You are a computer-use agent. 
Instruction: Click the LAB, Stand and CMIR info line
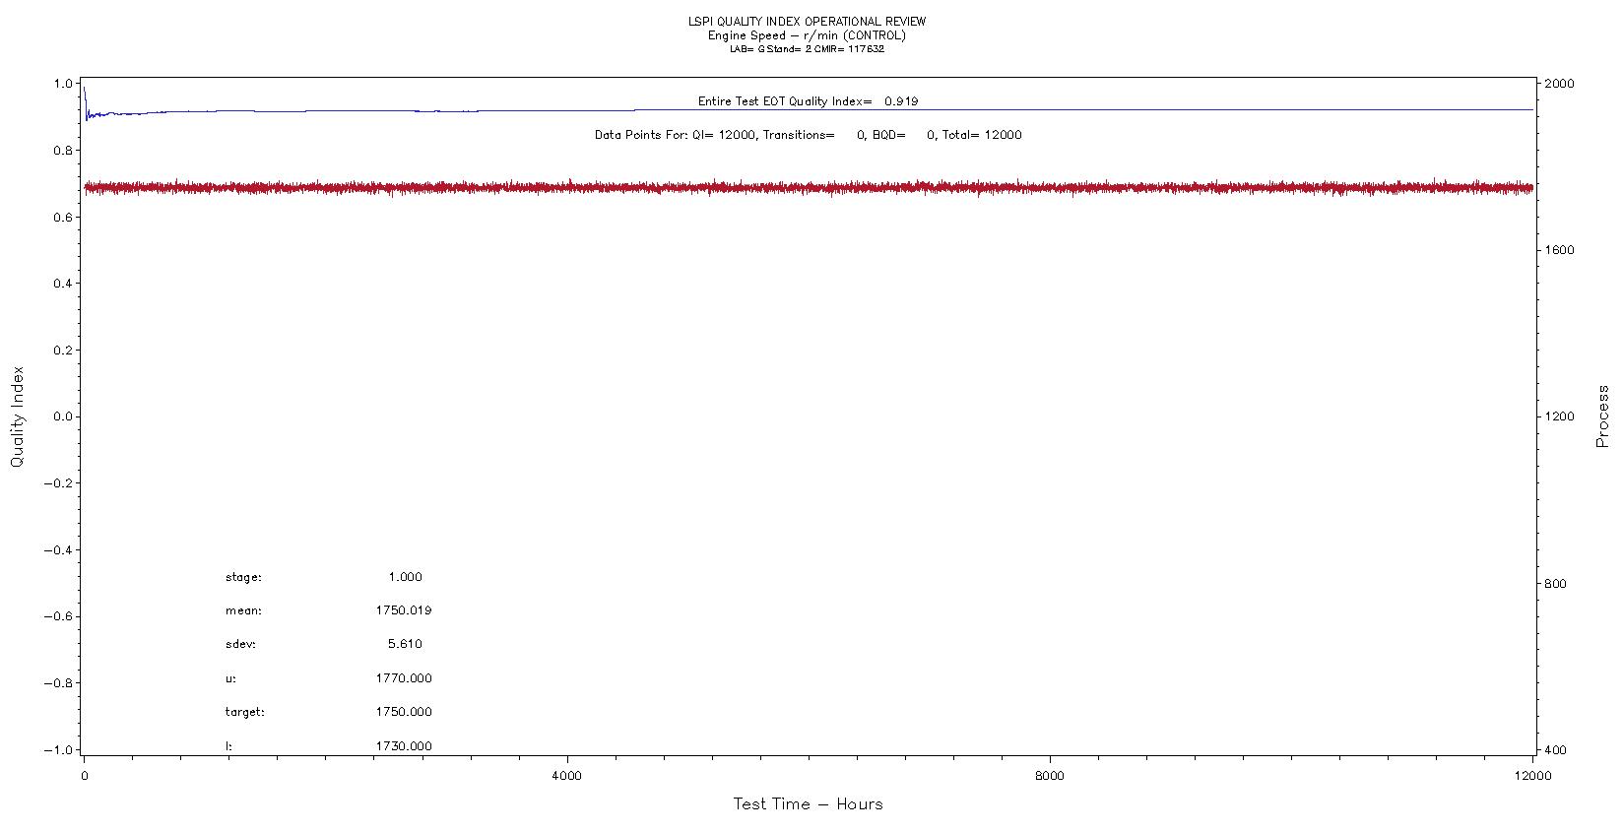click(x=807, y=49)
